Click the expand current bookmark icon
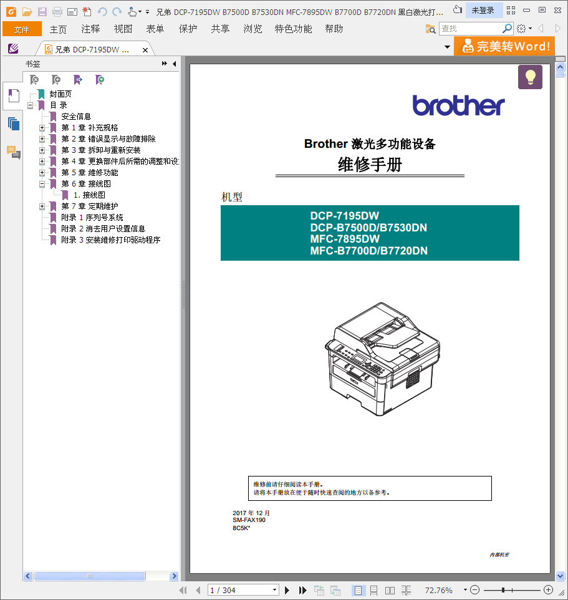This screenshot has width=568, height=600. coord(78,80)
